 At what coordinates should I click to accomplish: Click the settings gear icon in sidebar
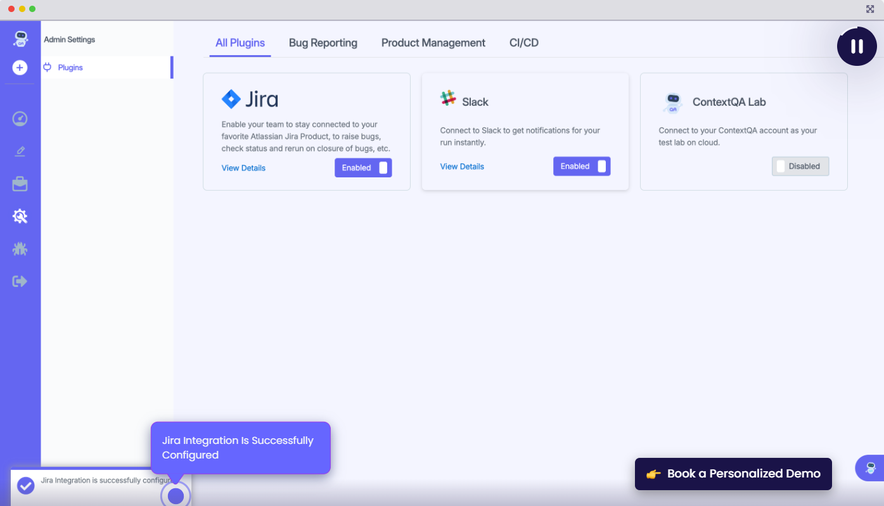(20, 217)
